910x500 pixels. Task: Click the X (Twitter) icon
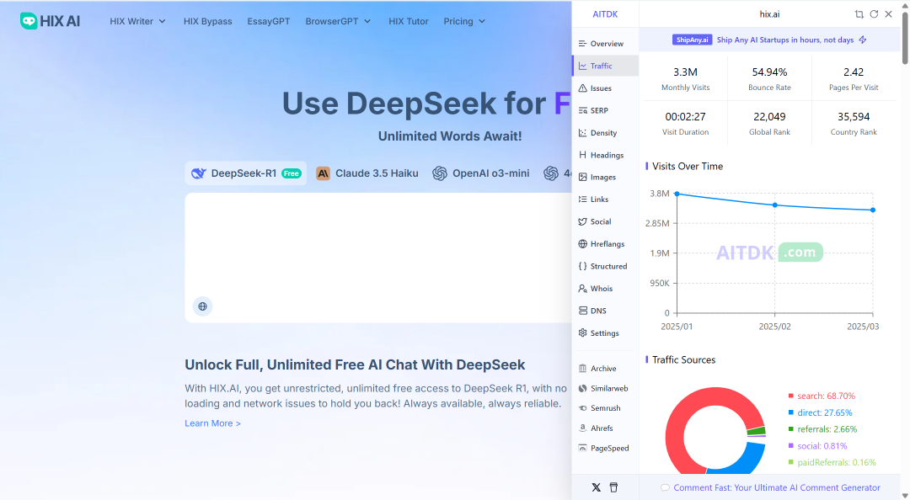click(x=596, y=487)
